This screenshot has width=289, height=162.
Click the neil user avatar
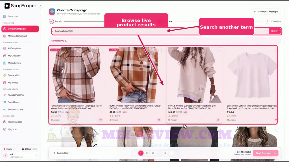point(5,156)
